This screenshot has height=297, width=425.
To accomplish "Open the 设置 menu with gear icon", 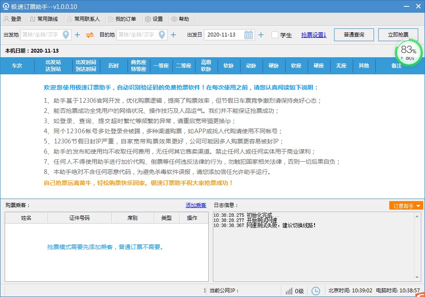I will click(x=154, y=19).
